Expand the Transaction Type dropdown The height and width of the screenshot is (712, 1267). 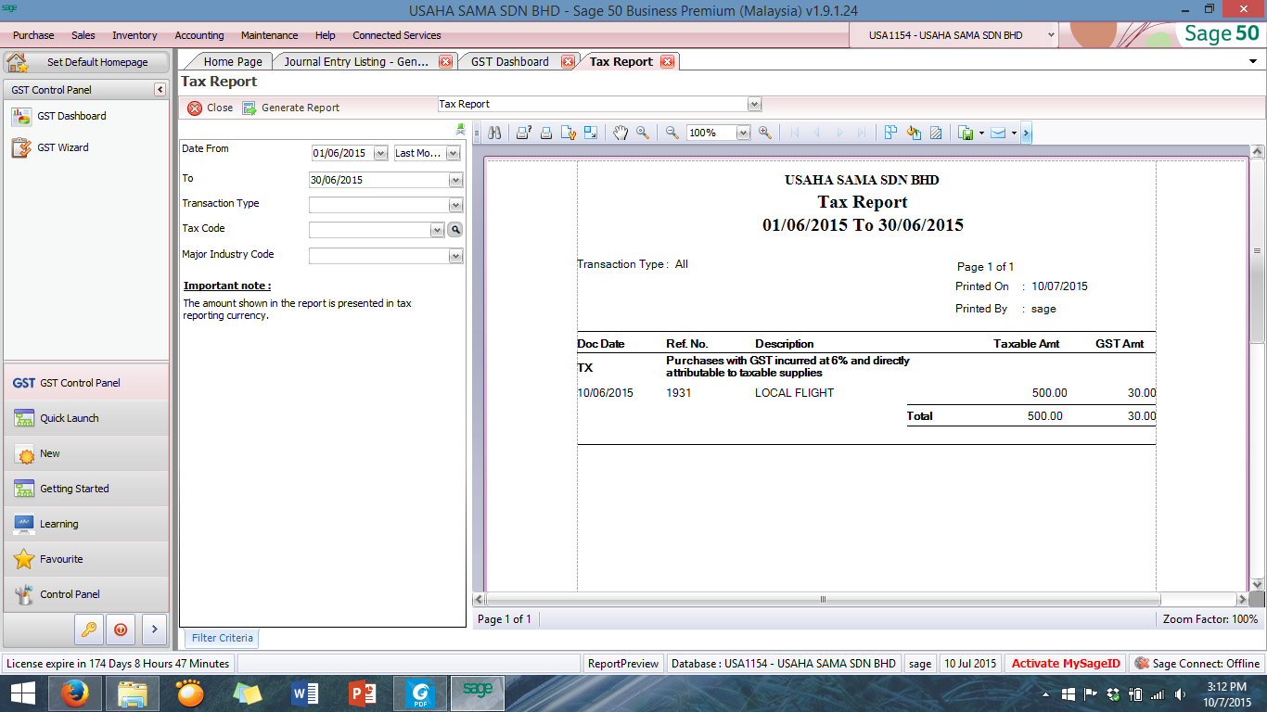coord(454,205)
